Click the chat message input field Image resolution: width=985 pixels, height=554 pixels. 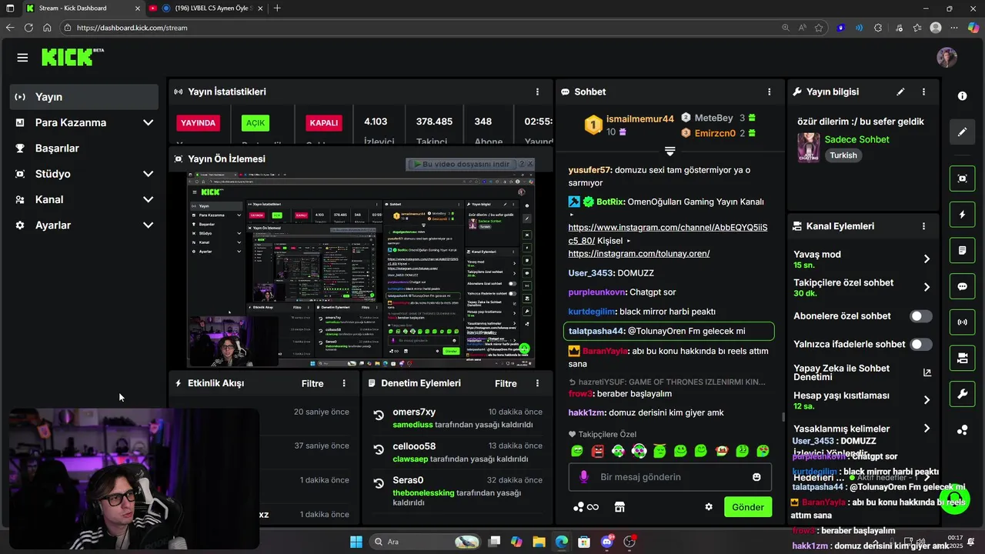(x=670, y=477)
